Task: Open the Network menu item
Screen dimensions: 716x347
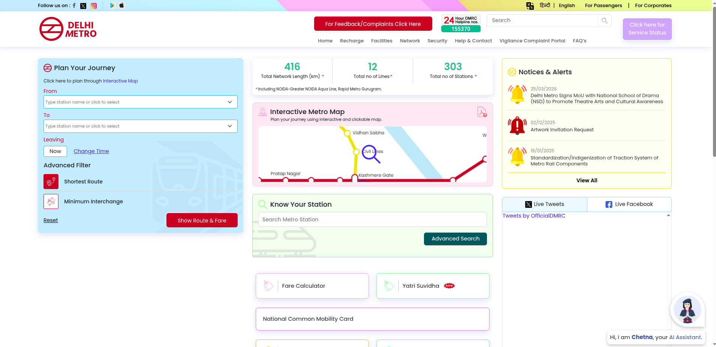Action: [410, 41]
